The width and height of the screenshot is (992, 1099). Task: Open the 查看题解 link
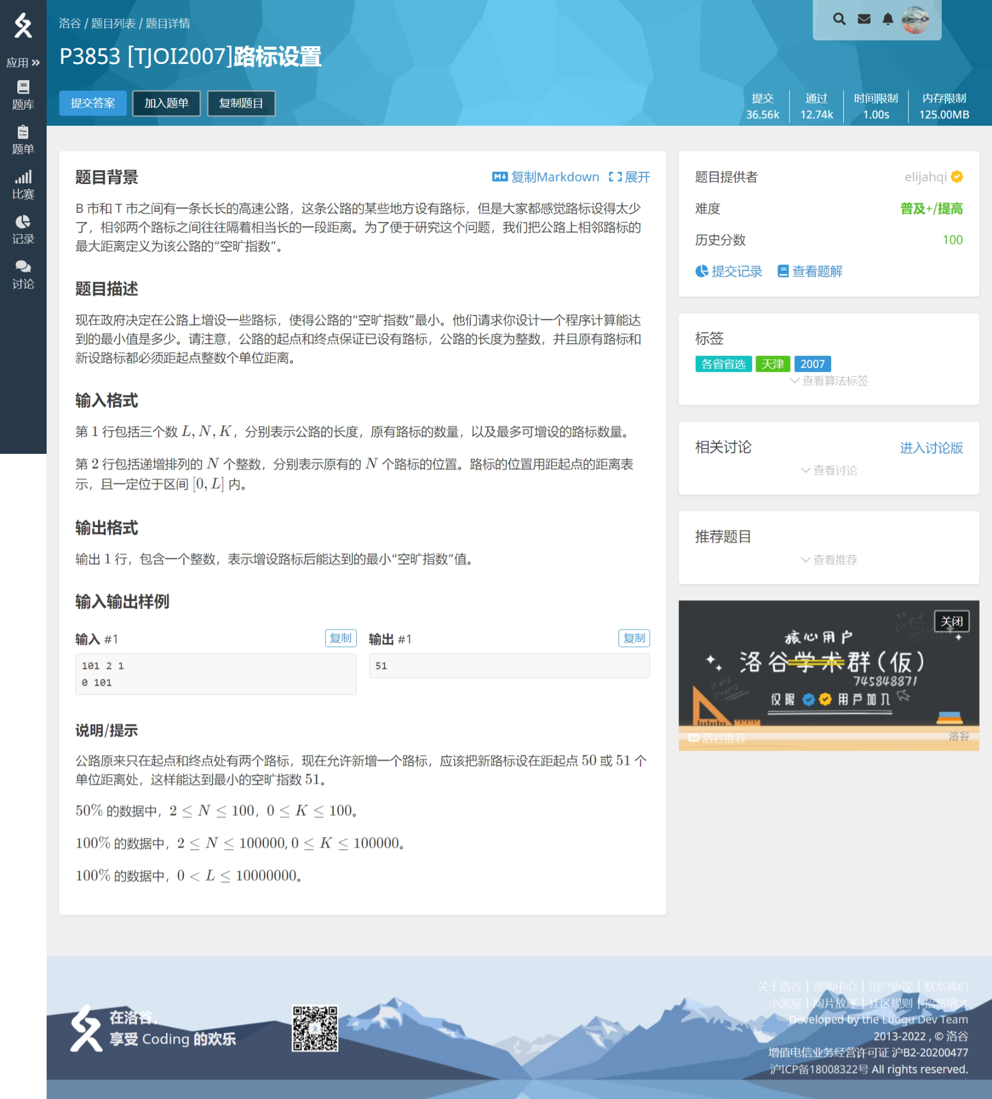[809, 271]
